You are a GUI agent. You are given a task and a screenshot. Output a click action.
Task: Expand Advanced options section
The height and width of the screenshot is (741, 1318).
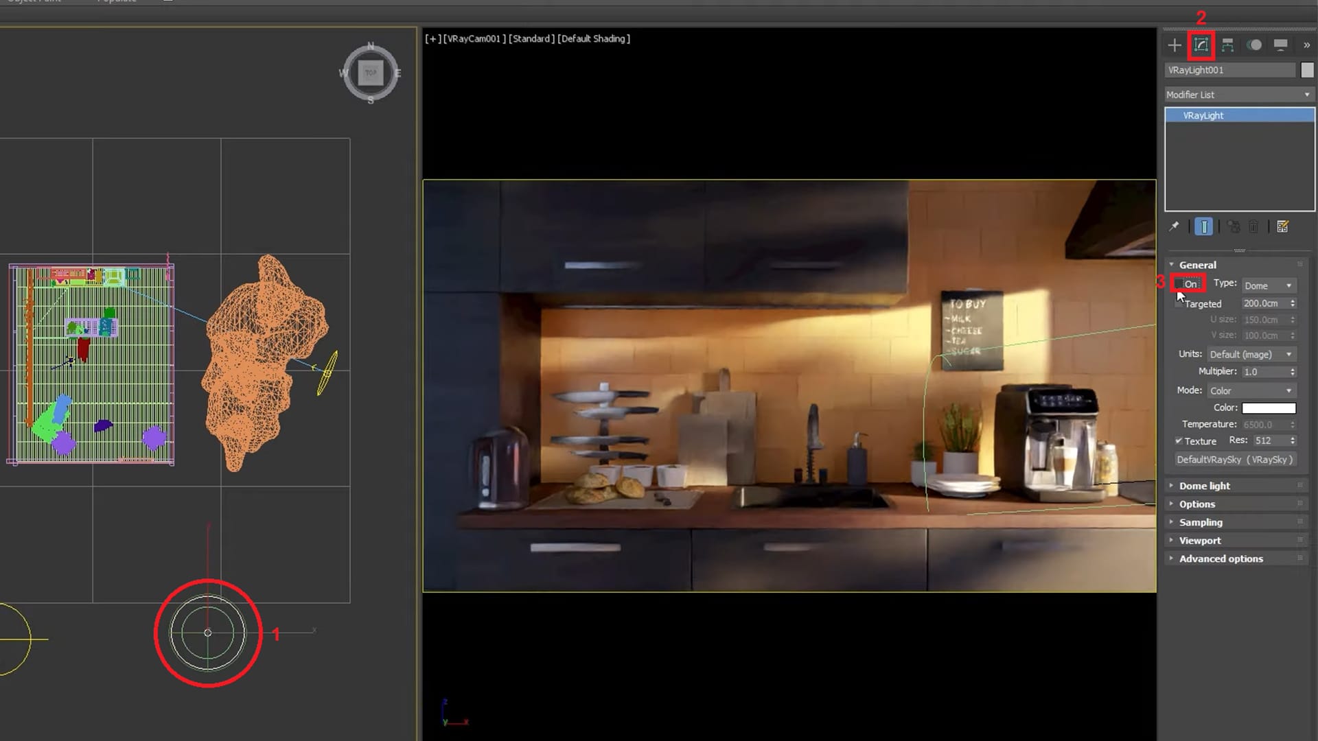click(x=1221, y=558)
